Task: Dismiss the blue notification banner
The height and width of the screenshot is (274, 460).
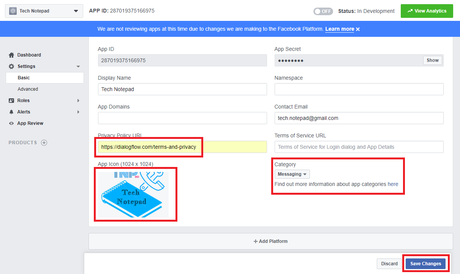Action: 358,29
